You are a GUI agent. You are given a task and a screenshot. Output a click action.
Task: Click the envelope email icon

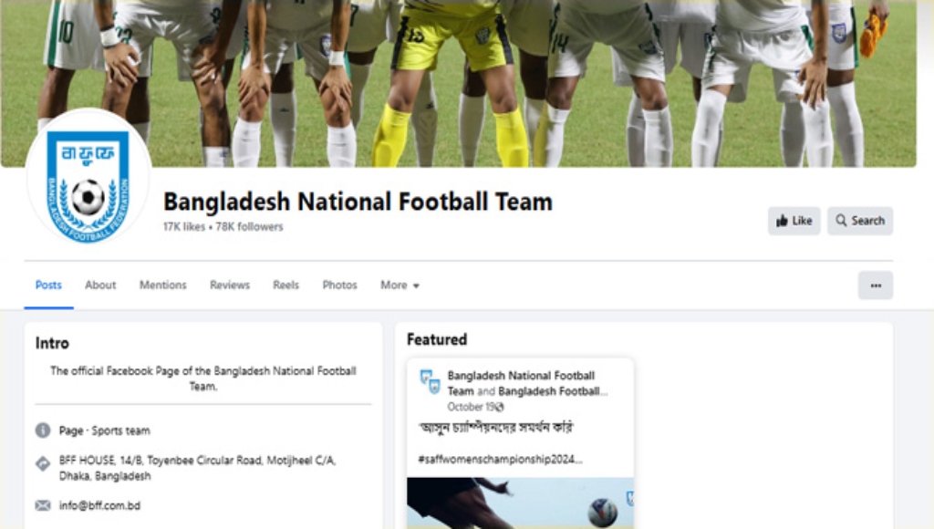tap(43, 506)
